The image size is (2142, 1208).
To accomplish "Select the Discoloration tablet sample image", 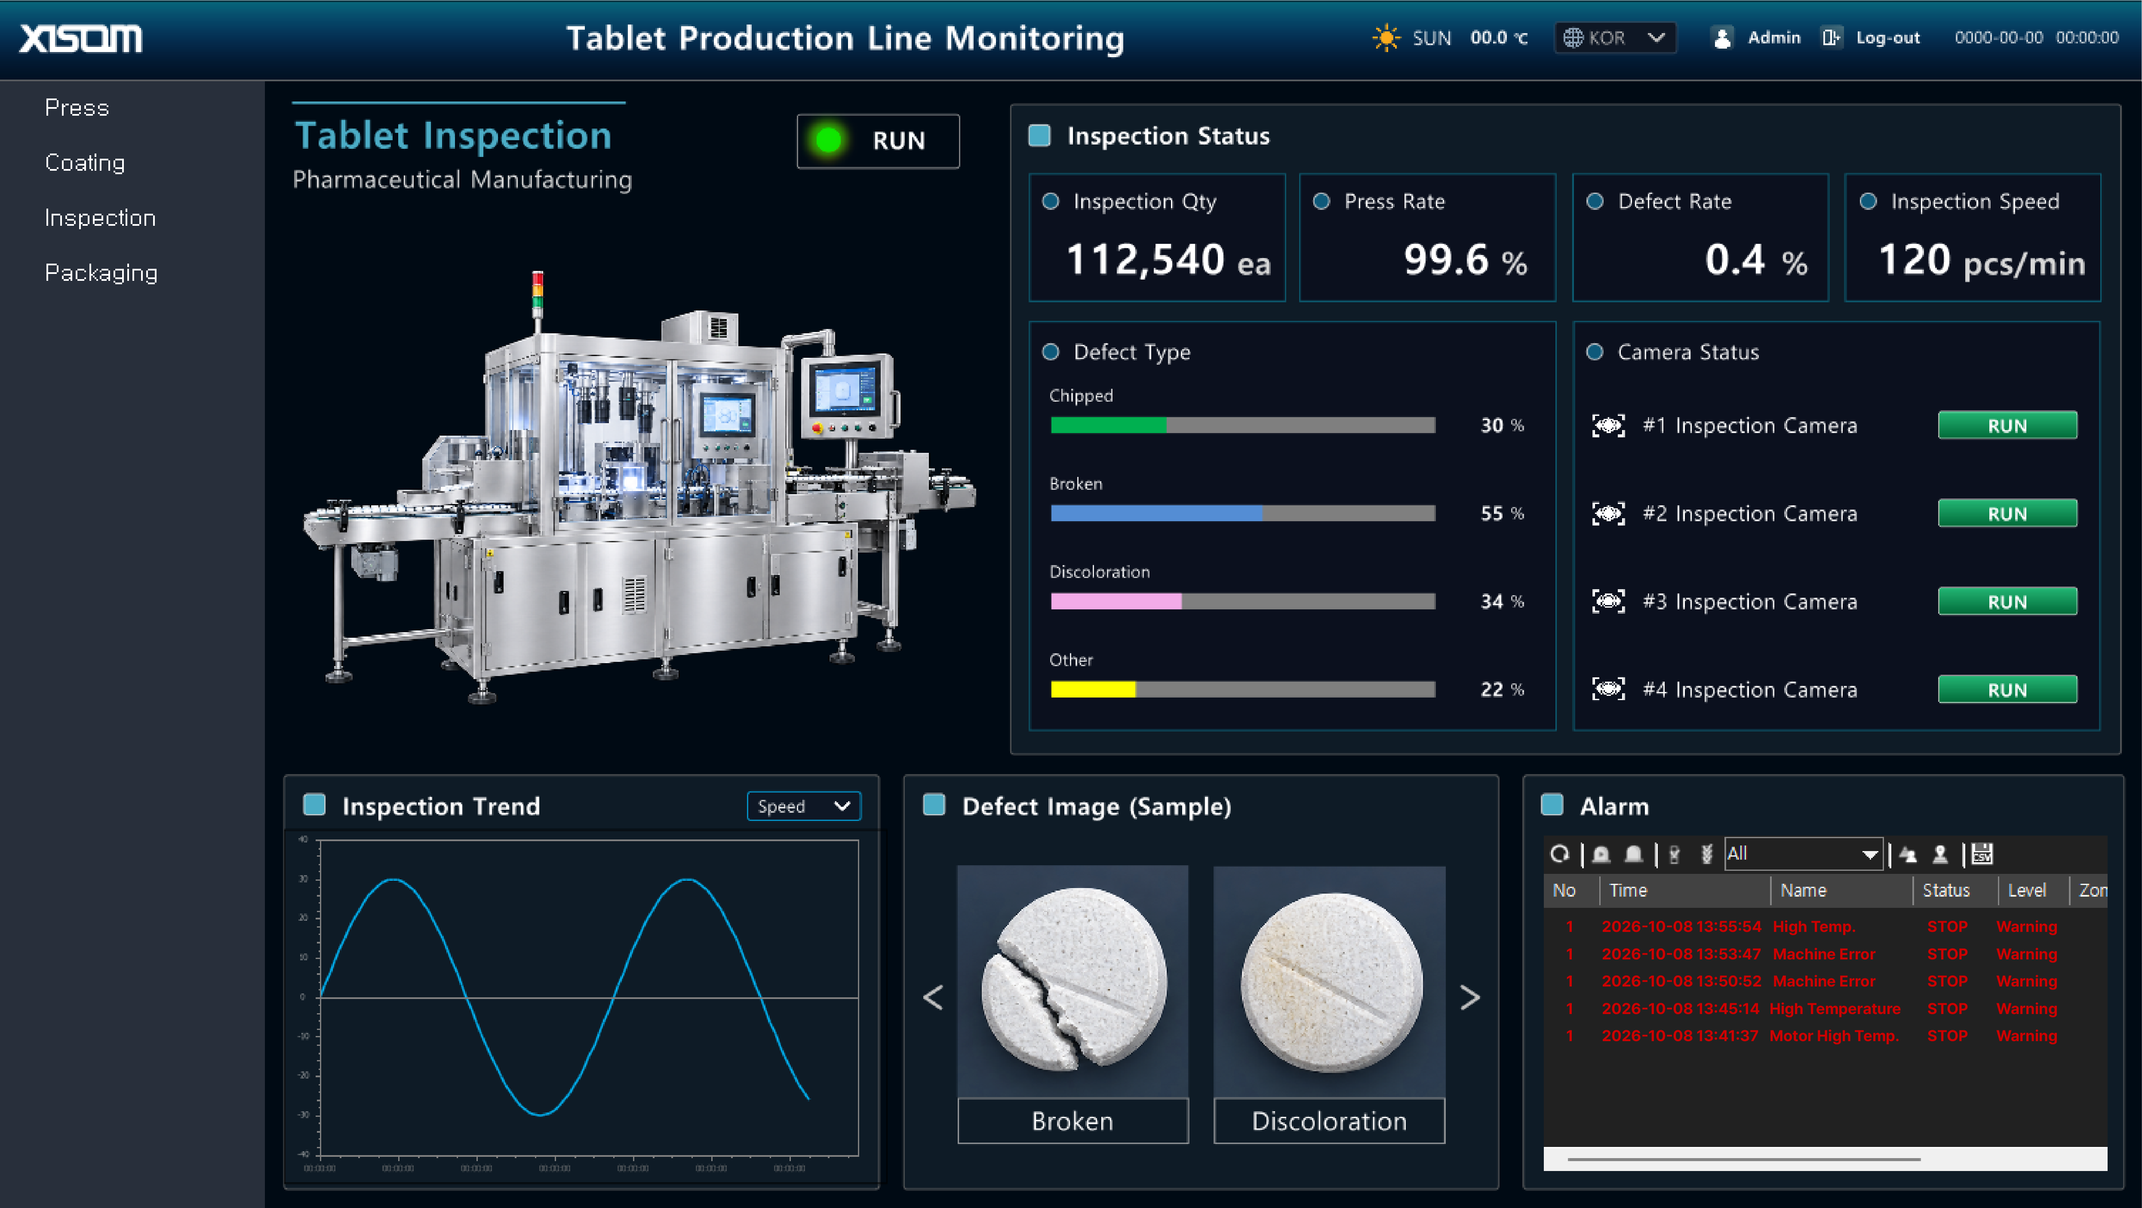I will pyautogui.click(x=1330, y=981).
